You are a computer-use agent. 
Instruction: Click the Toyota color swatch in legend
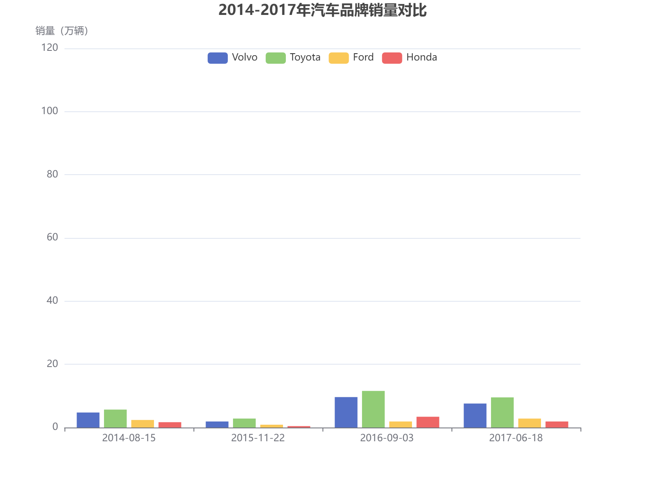coord(276,57)
